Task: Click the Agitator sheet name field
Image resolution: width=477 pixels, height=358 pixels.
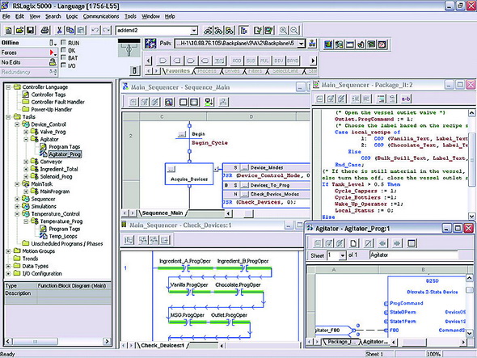Action: point(414,255)
